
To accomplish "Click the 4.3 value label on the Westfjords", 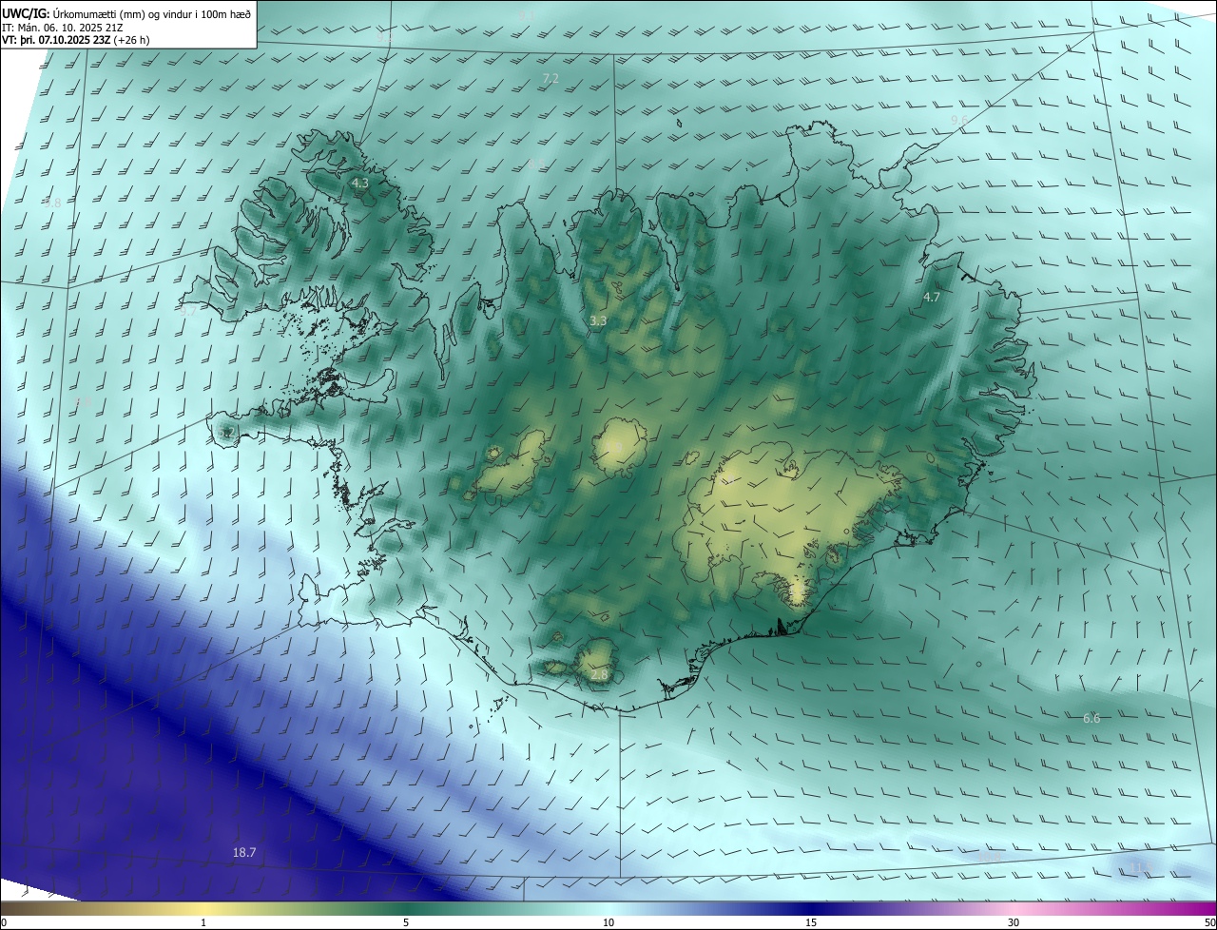I will [359, 183].
